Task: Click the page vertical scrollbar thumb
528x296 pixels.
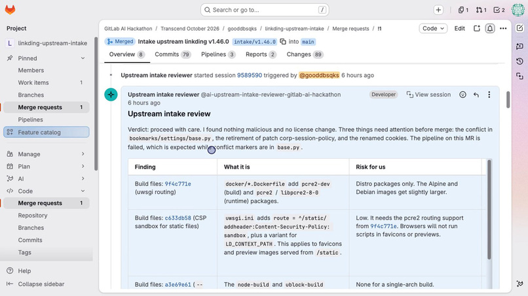Action: [508, 100]
